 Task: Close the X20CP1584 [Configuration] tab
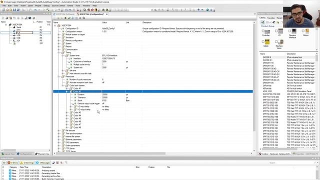[x=106, y=14]
